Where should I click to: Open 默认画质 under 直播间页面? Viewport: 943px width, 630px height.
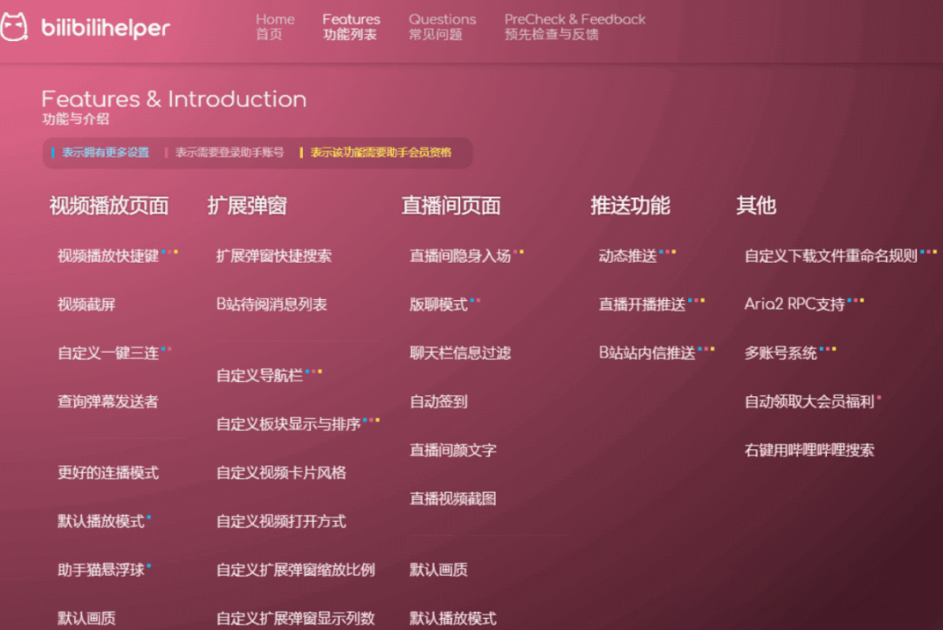click(x=438, y=570)
